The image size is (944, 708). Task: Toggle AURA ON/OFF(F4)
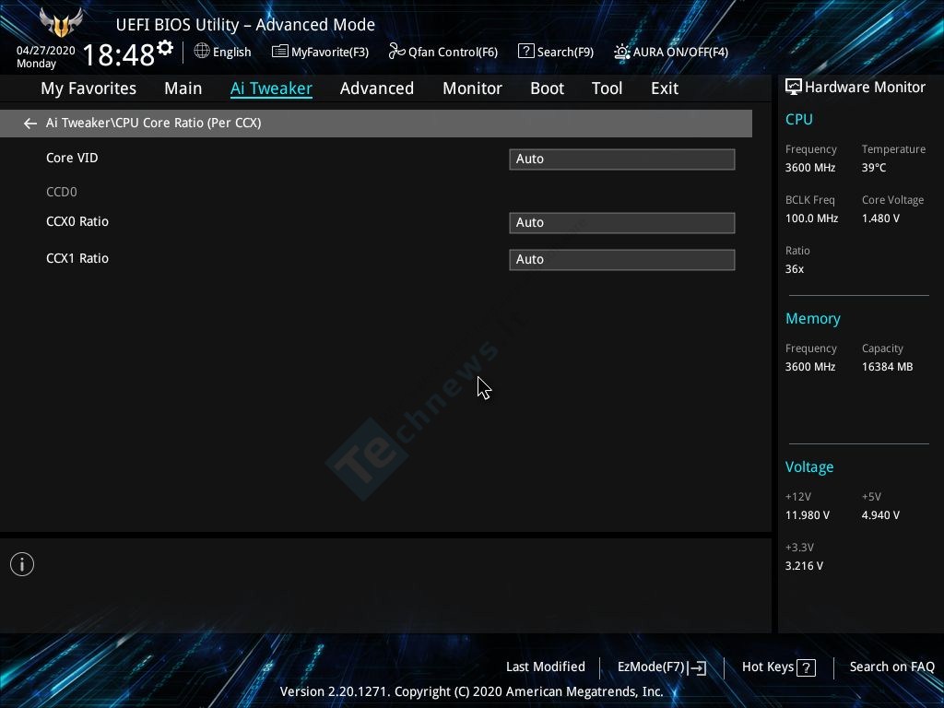680,52
